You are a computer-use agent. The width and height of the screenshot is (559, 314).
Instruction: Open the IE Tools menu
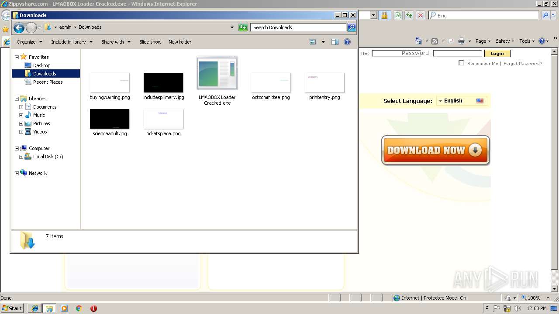(x=527, y=41)
